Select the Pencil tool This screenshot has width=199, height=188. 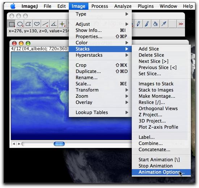point(139,24)
